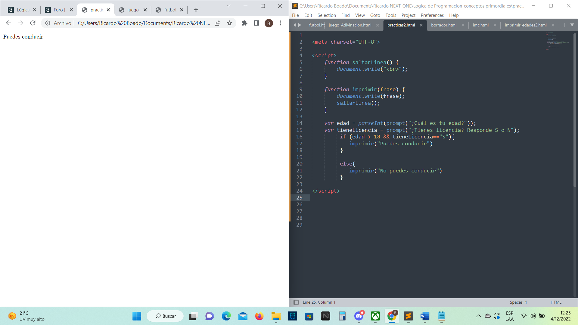
Task: Open Calculator from taskbar
Action: pos(342,316)
